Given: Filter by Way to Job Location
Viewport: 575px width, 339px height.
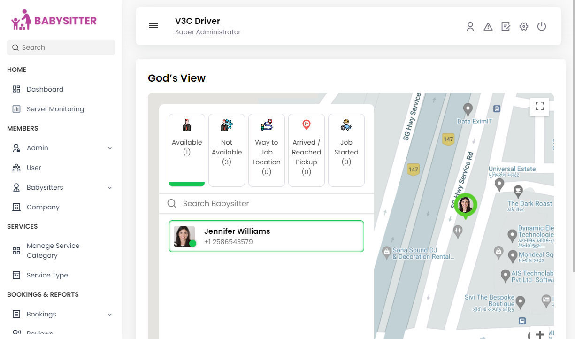Looking at the screenshot, I should [x=267, y=150].
